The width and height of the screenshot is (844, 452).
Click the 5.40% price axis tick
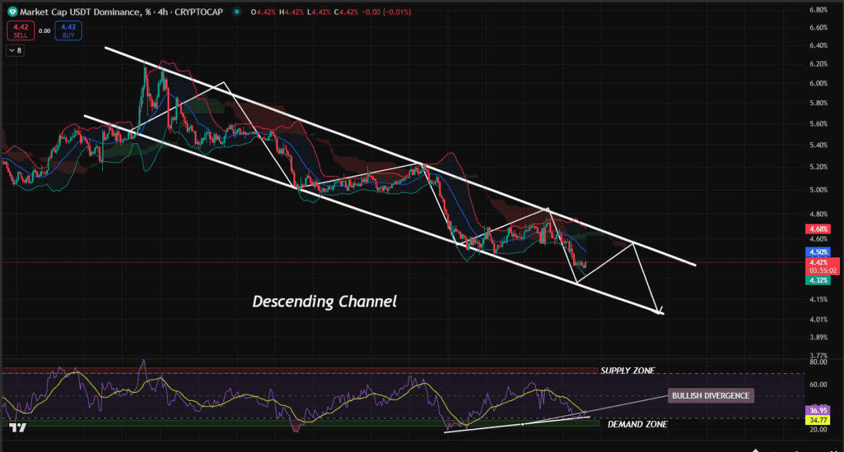point(818,145)
